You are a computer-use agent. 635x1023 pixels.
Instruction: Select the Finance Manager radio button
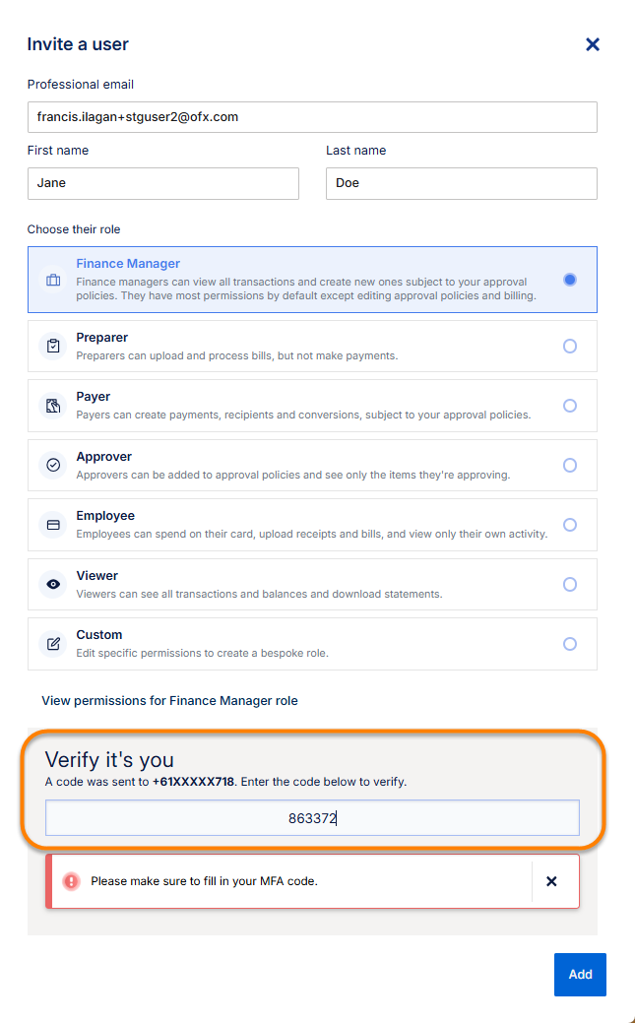click(x=570, y=280)
